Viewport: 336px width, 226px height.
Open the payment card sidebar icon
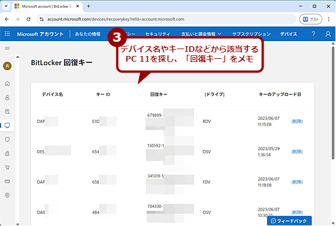tap(7, 181)
